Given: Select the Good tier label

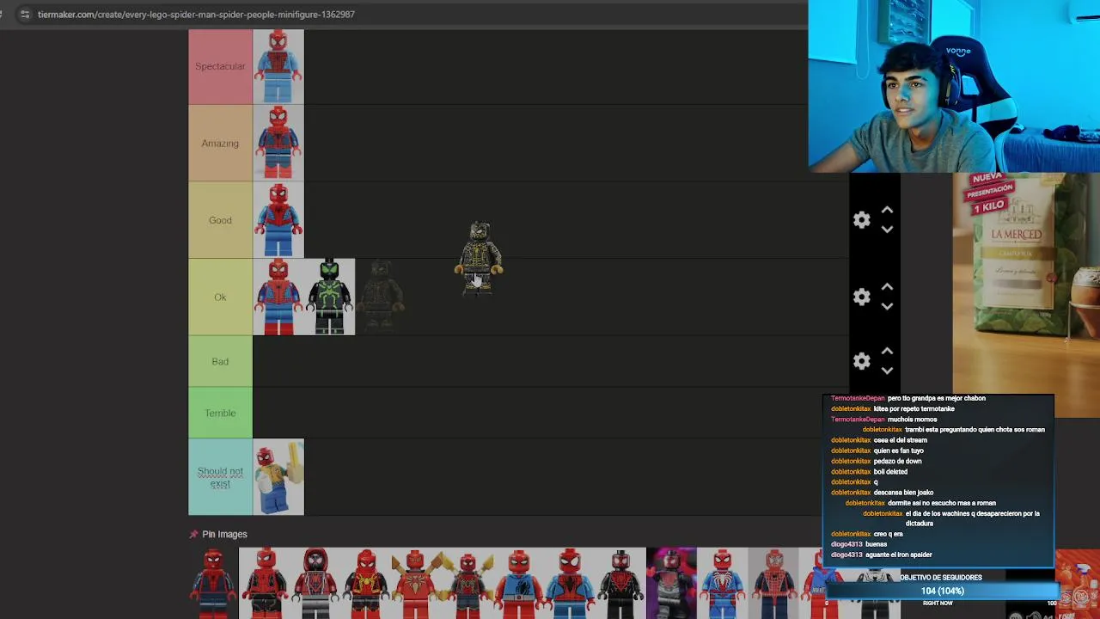Looking at the screenshot, I should point(220,220).
